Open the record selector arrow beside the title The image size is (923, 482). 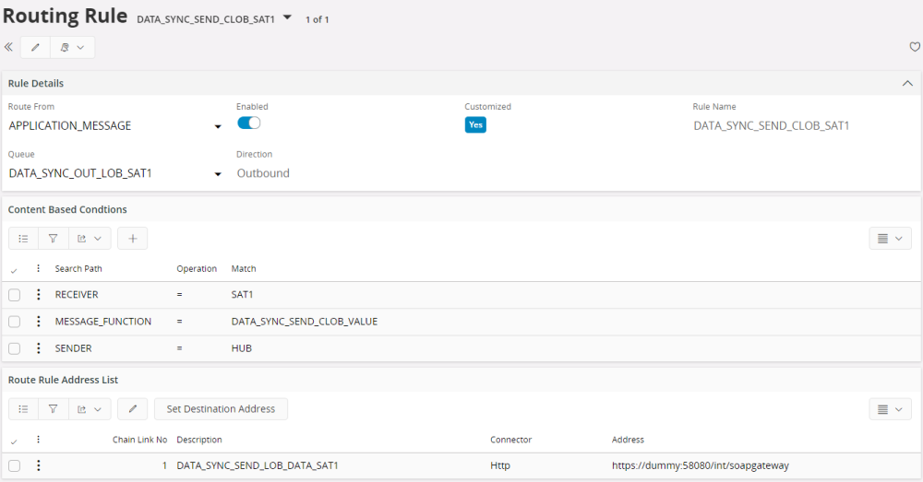coord(287,18)
